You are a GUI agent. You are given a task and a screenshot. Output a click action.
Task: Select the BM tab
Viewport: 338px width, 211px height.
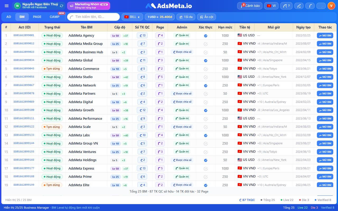click(22, 17)
